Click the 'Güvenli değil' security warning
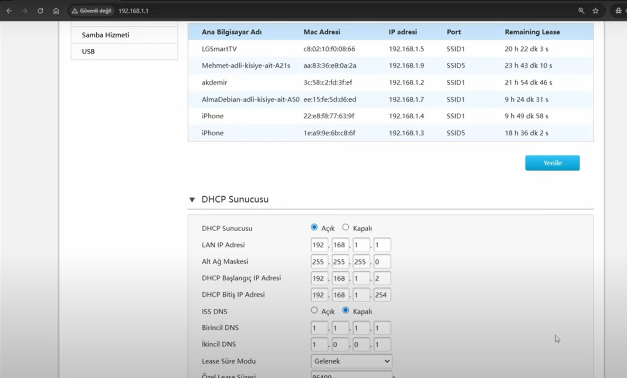This screenshot has height=378, width=627. click(92, 11)
